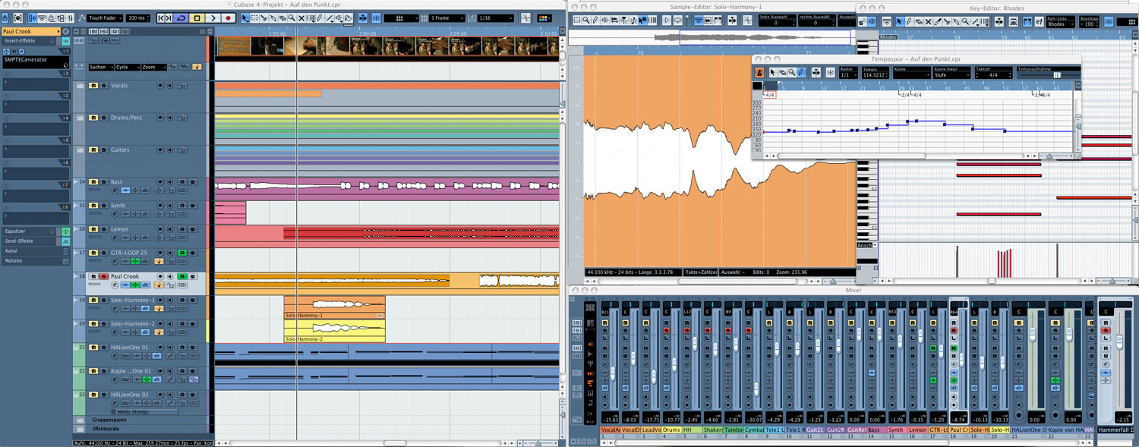Click the Tempoaufnahme slider in Tempospur window
The height and width of the screenshot is (447, 1139).
[x=1056, y=74]
